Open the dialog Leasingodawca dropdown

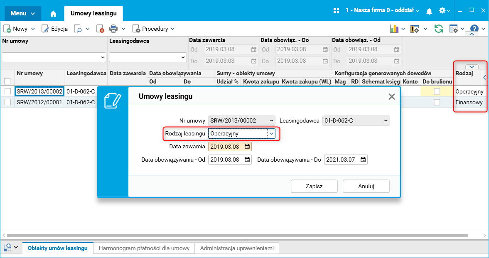click(x=386, y=120)
